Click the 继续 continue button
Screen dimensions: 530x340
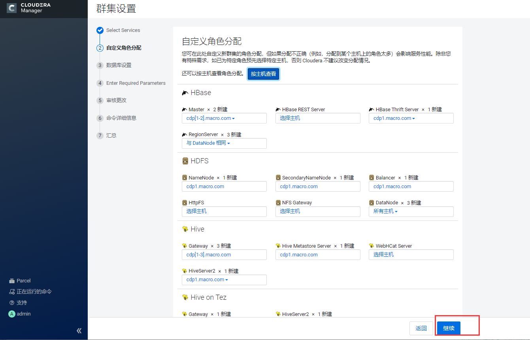(x=449, y=328)
